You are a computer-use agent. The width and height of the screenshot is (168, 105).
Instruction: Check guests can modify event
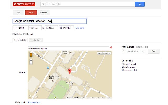pyautogui.click(x=123, y=64)
